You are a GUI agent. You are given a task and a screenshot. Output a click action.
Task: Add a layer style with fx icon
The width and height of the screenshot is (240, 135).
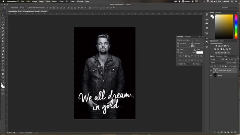coord(218,132)
